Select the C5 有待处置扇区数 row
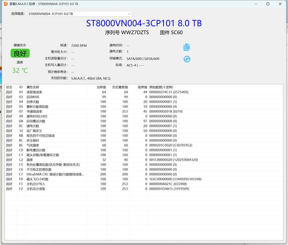Viewport: 288px width, 245px height. pos(144,165)
